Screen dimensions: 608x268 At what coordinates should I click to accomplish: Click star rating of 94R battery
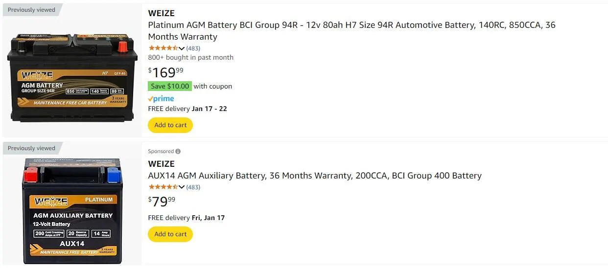[x=163, y=48]
